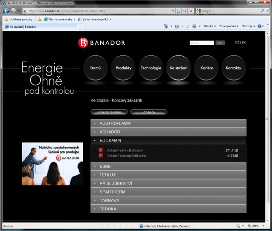This screenshot has height=231, width=272.
Task: Collapse the EDILKAMIN section
Action: 168,140
